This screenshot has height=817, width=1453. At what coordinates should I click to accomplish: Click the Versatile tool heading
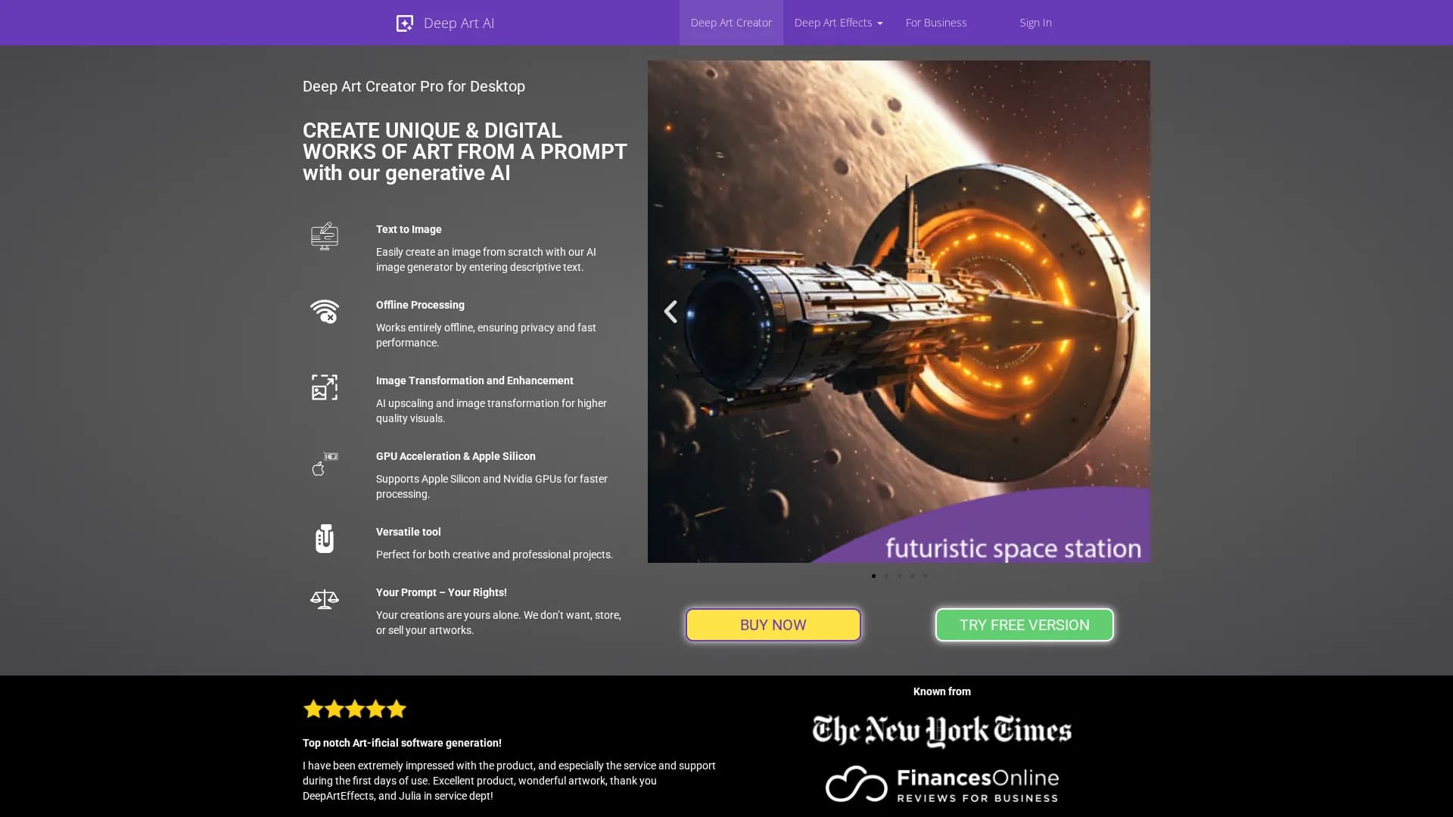[x=409, y=532]
